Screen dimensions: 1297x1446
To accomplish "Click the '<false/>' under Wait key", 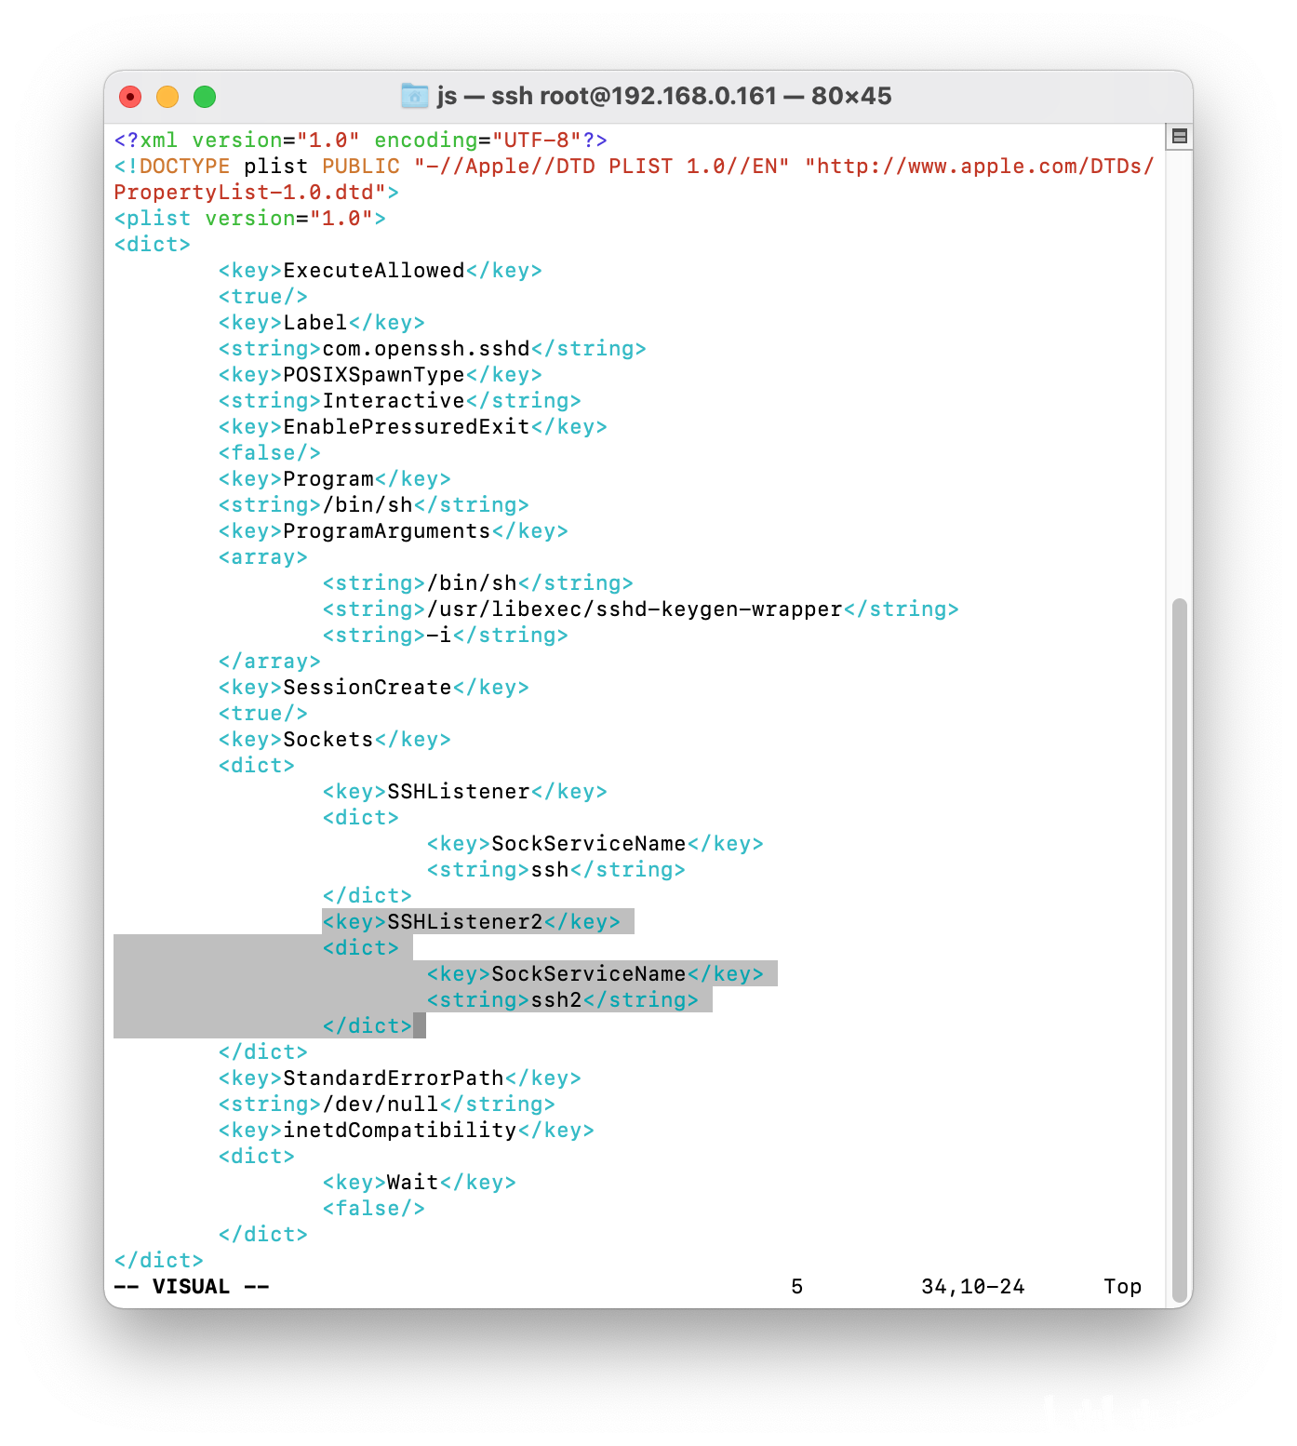I will (374, 1209).
